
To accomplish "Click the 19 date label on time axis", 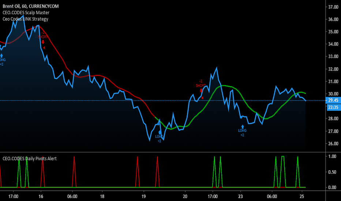I will pyautogui.click(x=143, y=197).
